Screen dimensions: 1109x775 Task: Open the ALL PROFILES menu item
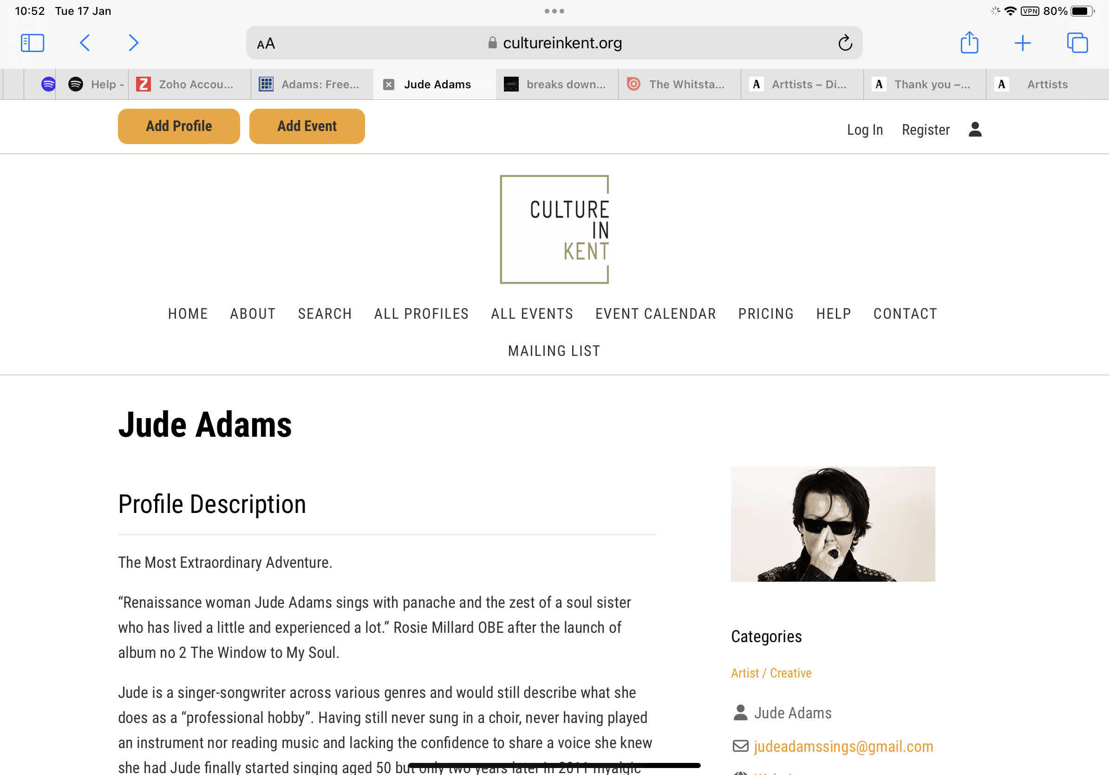[x=421, y=314]
